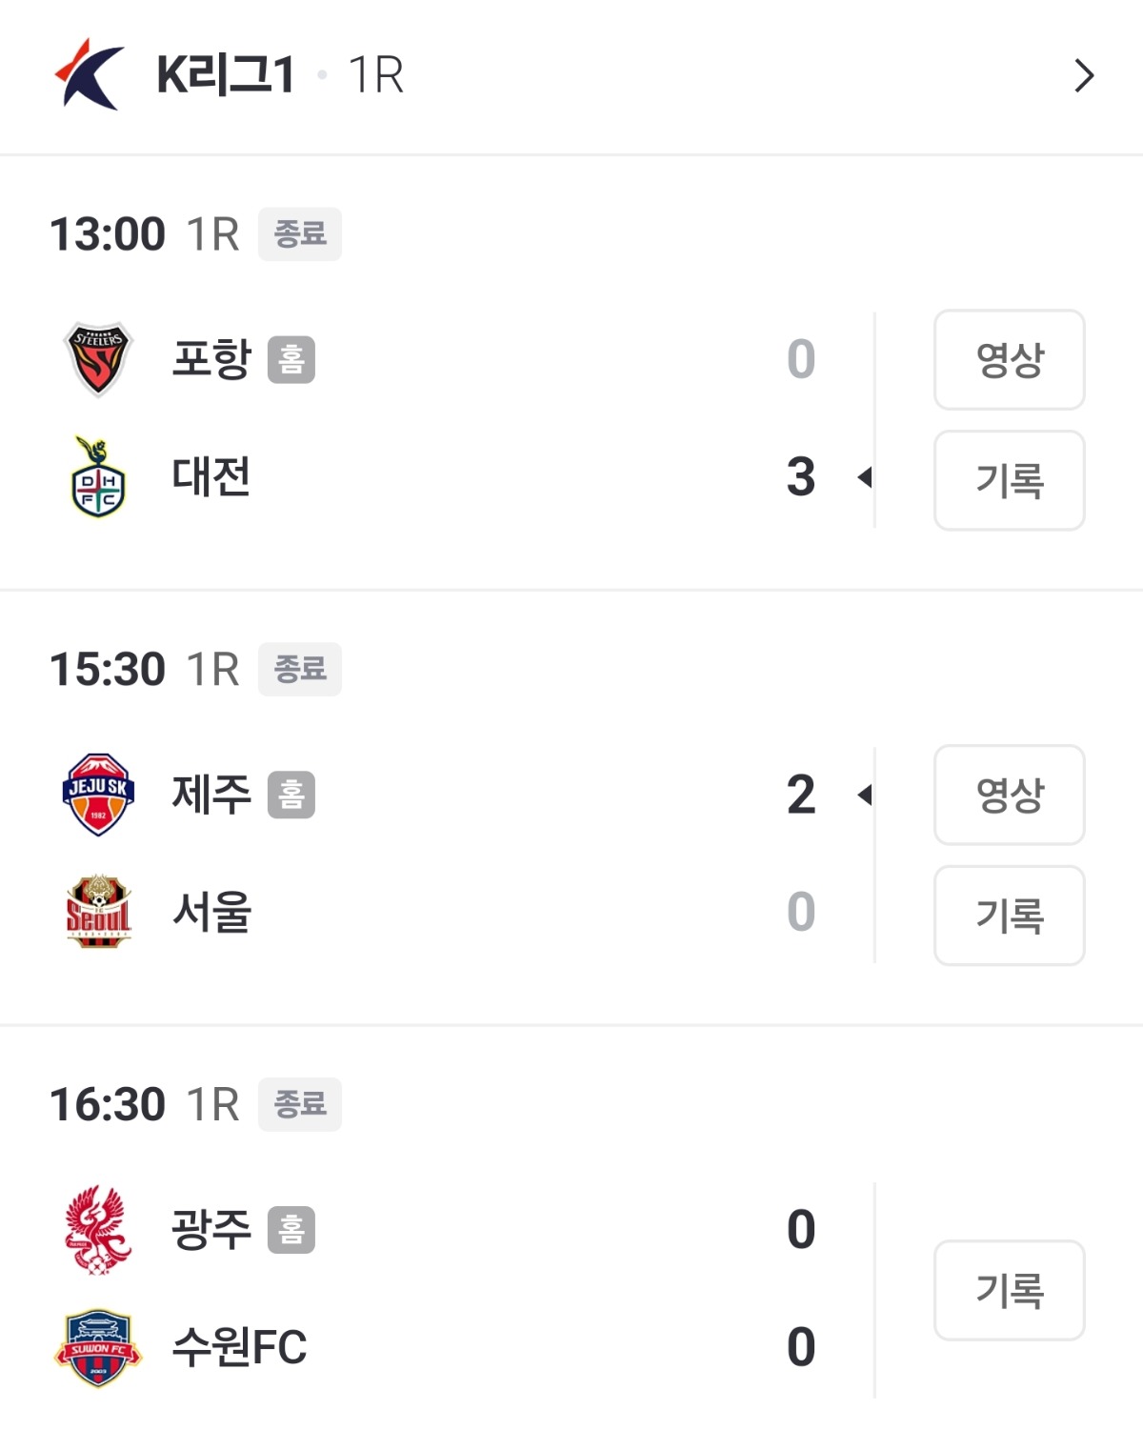
Task: Click the Daejeon team crest
Action: (98, 477)
